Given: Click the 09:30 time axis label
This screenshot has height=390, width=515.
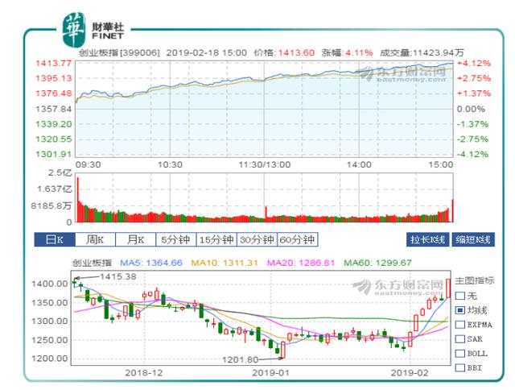Looking at the screenshot, I should (88, 164).
